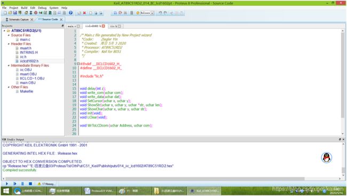Select iic.h in project tree

pyautogui.click(x=23, y=57)
